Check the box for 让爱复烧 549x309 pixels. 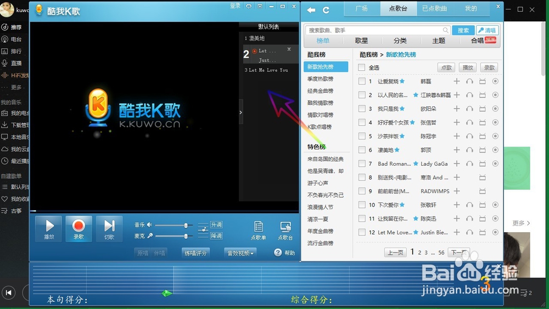(362, 81)
